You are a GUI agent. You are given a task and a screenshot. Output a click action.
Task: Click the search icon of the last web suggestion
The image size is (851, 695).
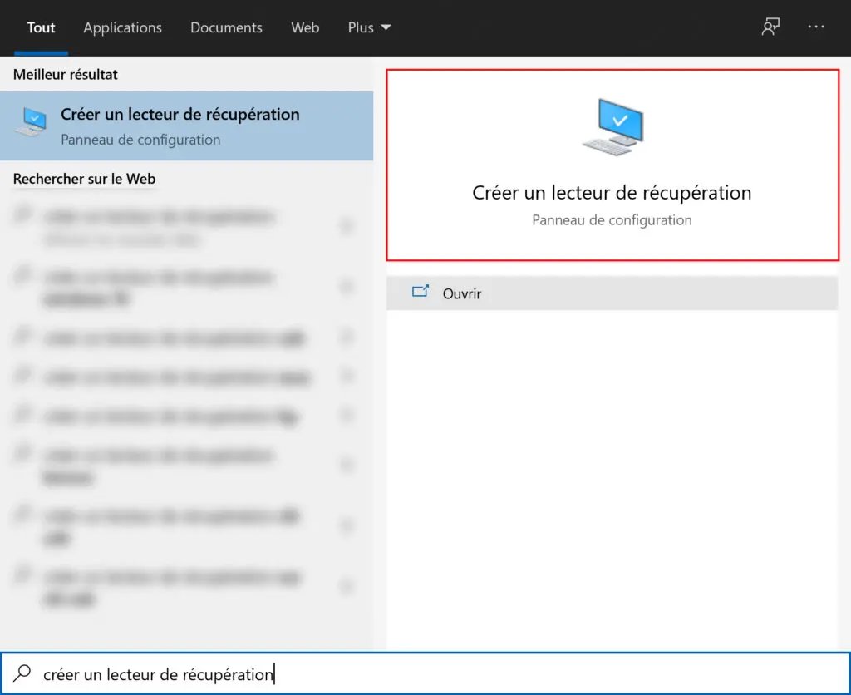coord(22,575)
